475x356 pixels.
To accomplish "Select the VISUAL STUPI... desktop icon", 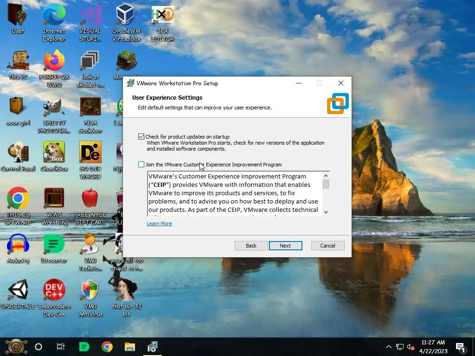I will (90, 22).
